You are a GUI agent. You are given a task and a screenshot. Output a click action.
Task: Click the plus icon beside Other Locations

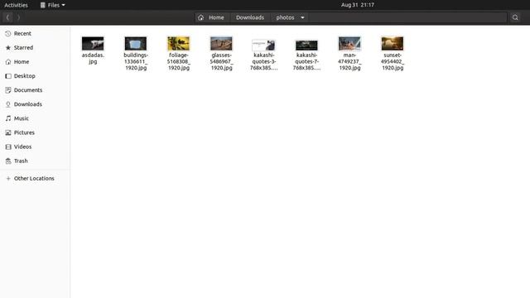tap(8, 179)
